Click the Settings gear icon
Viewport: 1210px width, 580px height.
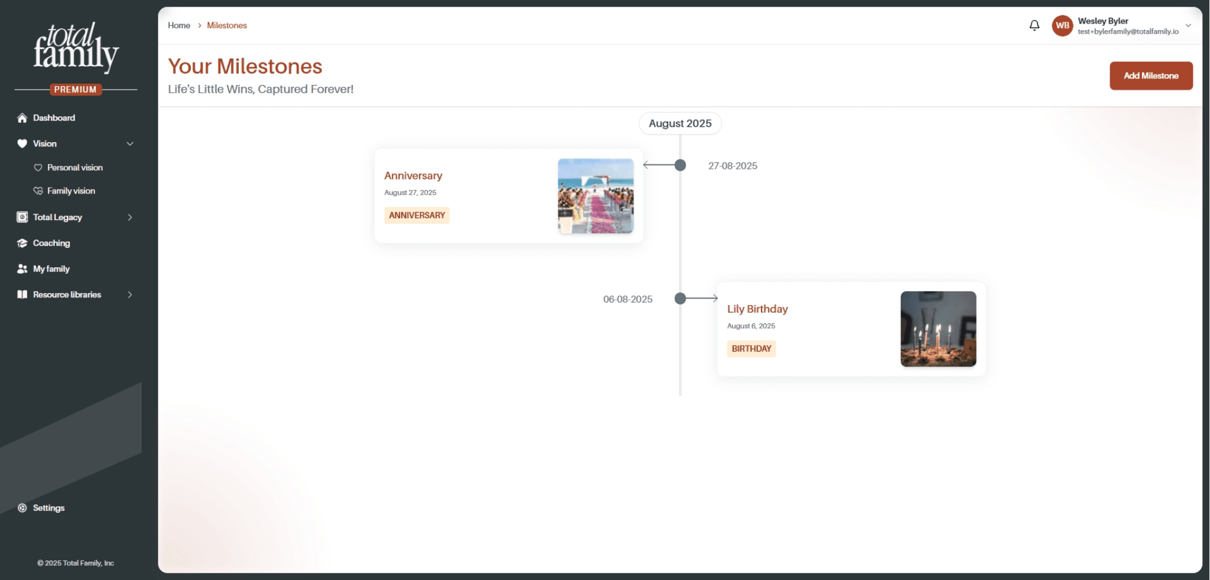click(22, 508)
